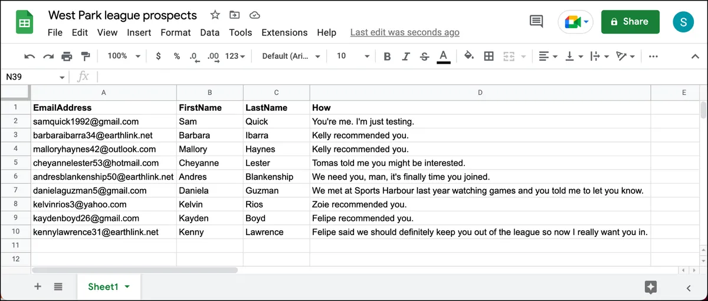Select row 5 header

[15, 163]
